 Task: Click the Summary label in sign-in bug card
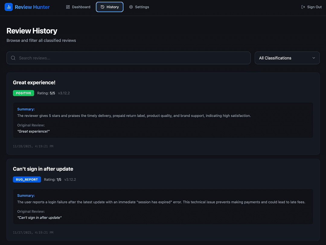(26, 196)
